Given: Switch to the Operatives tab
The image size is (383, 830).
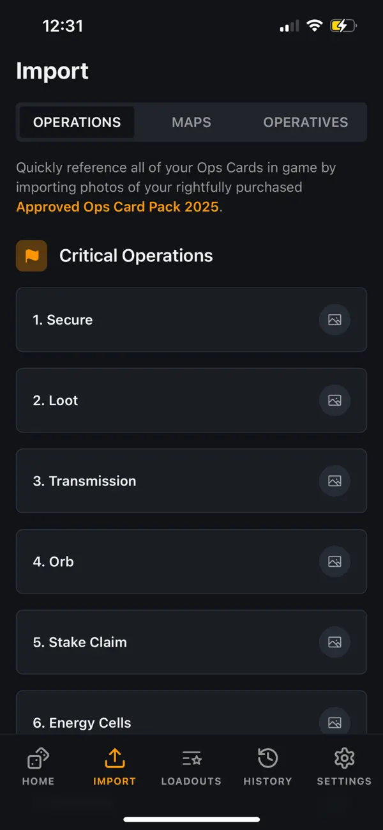Looking at the screenshot, I should point(305,122).
